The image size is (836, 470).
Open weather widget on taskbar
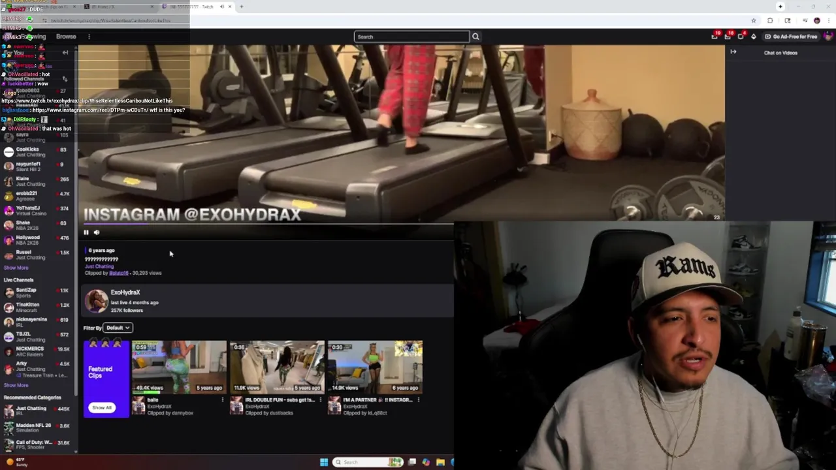16,462
